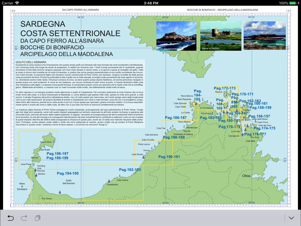
Task: Open Pag.174-175 chart link
Action: [x=265, y=128]
